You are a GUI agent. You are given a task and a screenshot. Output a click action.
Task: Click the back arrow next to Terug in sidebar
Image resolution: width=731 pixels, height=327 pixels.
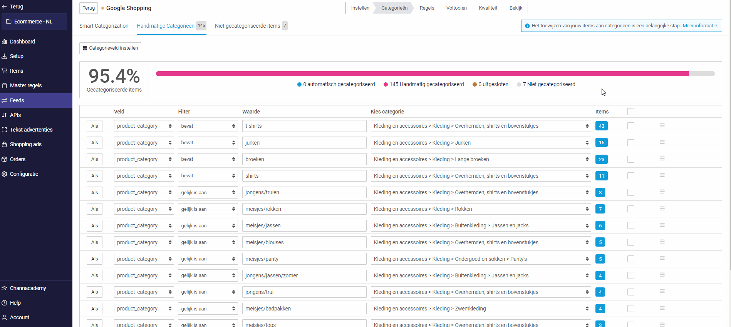tap(4, 7)
